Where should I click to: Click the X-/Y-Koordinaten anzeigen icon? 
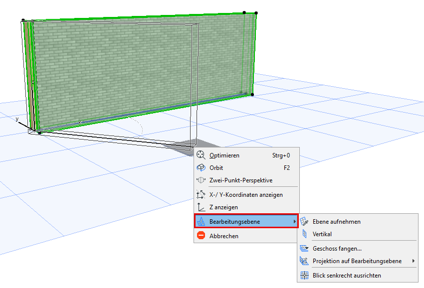[201, 194]
